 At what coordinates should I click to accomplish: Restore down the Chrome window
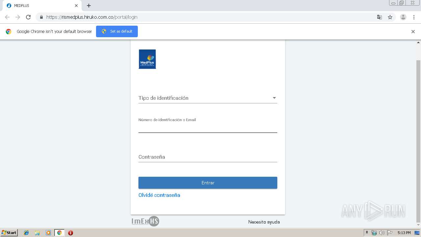click(402, 3)
